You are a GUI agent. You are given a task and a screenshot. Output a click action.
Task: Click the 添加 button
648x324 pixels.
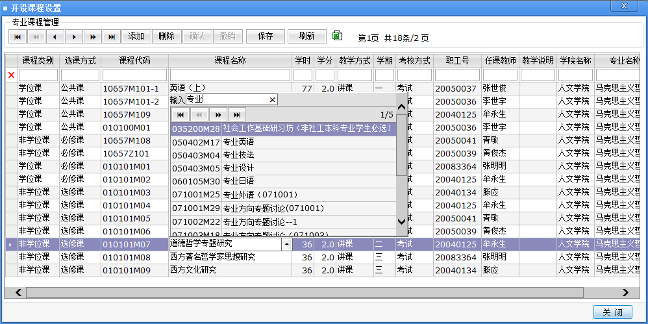coord(136,36)
